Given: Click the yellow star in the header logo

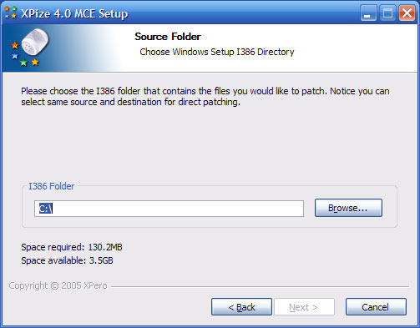Looking at the screenshot, I should 35,62.
